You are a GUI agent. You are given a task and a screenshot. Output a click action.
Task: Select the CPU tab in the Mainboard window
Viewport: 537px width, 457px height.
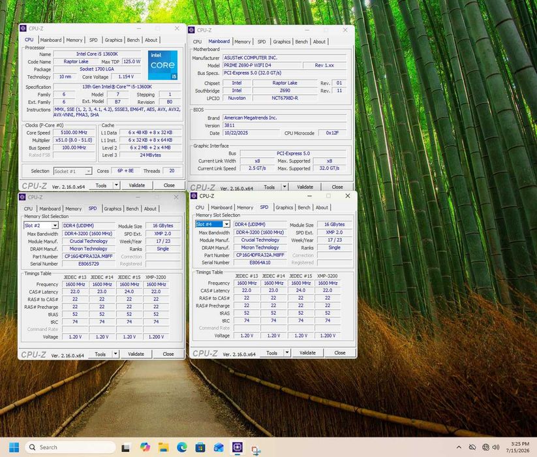click(197, 41)
